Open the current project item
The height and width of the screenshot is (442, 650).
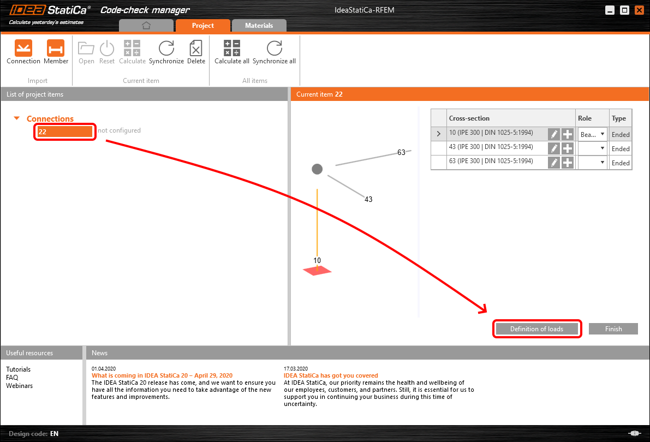tap(86, 52)
